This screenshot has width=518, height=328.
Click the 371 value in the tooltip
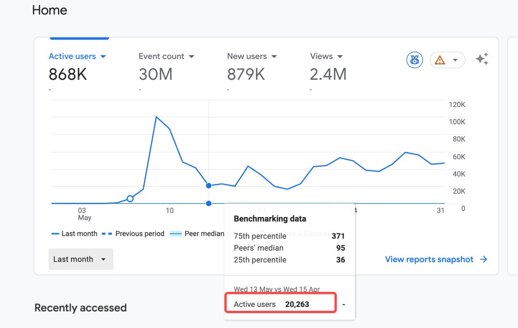tap(338, 236)
